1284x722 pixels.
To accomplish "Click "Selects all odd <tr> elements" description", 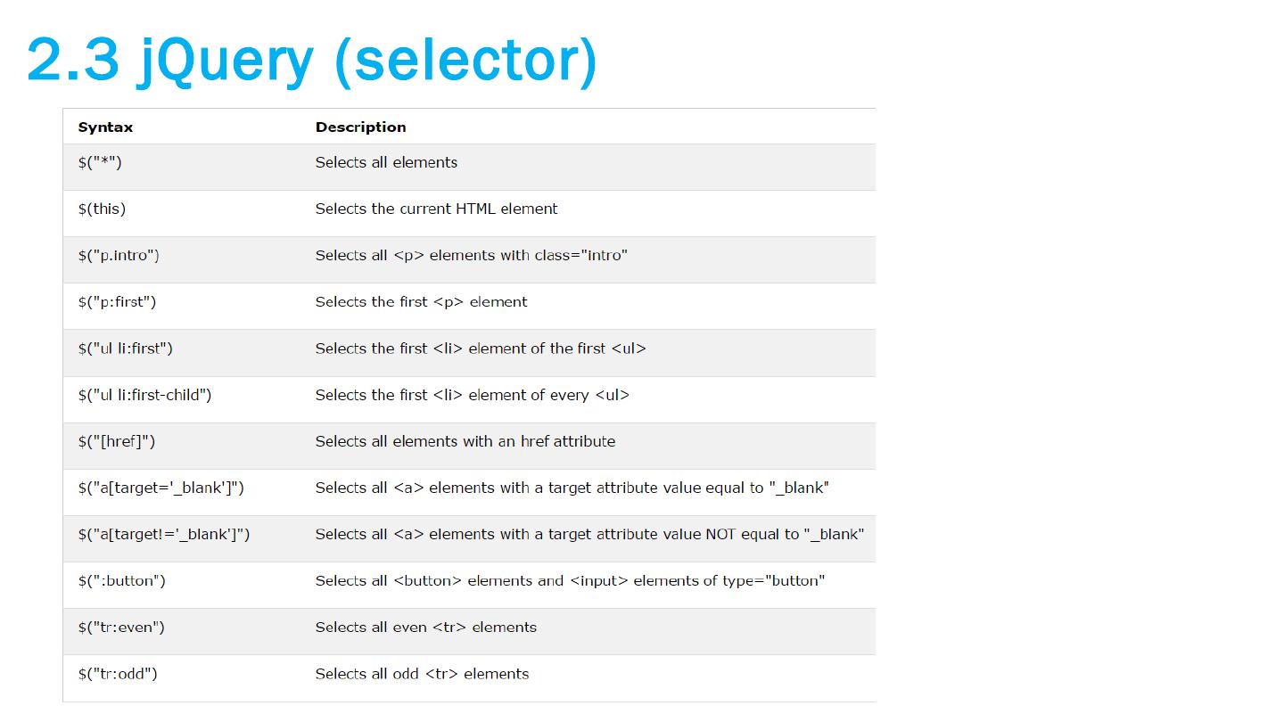I will pyautogui.click(x=422, y=674).
